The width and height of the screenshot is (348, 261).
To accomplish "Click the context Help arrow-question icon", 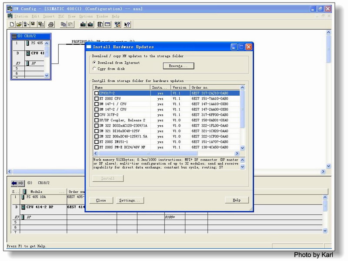I will tap(127, 24).
